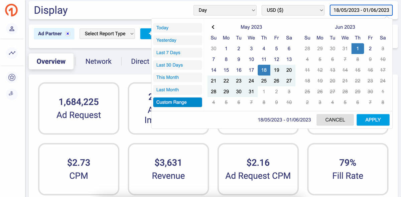401x197 pixels.
Task: Click the star badge sidebar icon
Action: point(12,77)
